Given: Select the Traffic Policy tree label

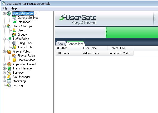Looking at the screenshot, I should pos(21,39).
